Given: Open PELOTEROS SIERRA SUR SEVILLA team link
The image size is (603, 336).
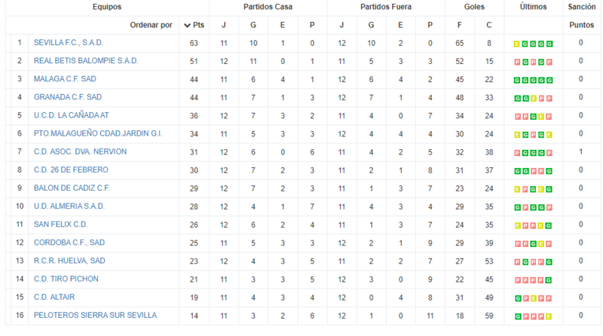Looking at the screenshot, I should coord(96,315).
